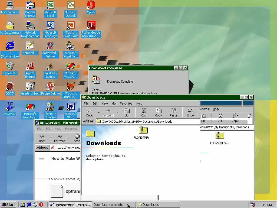Open Favorites menu in Downloads window
The width and height of the screenshot is (277, 208).
[x=126, y=103]
